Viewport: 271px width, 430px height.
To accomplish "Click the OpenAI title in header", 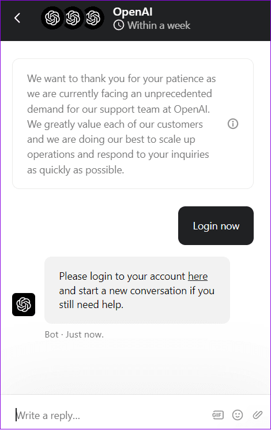I will pos(133,12).
